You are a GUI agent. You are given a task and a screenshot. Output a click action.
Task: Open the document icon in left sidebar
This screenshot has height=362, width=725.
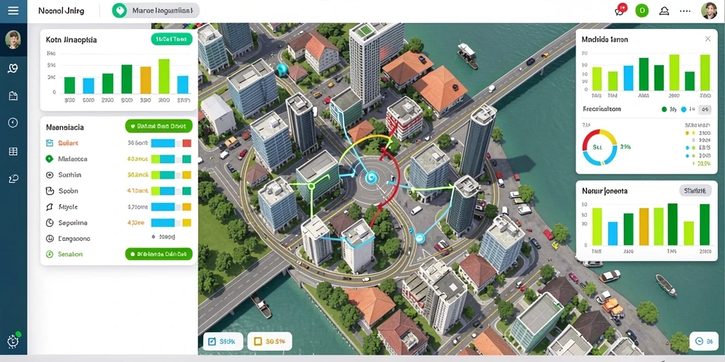pos(13,96)
